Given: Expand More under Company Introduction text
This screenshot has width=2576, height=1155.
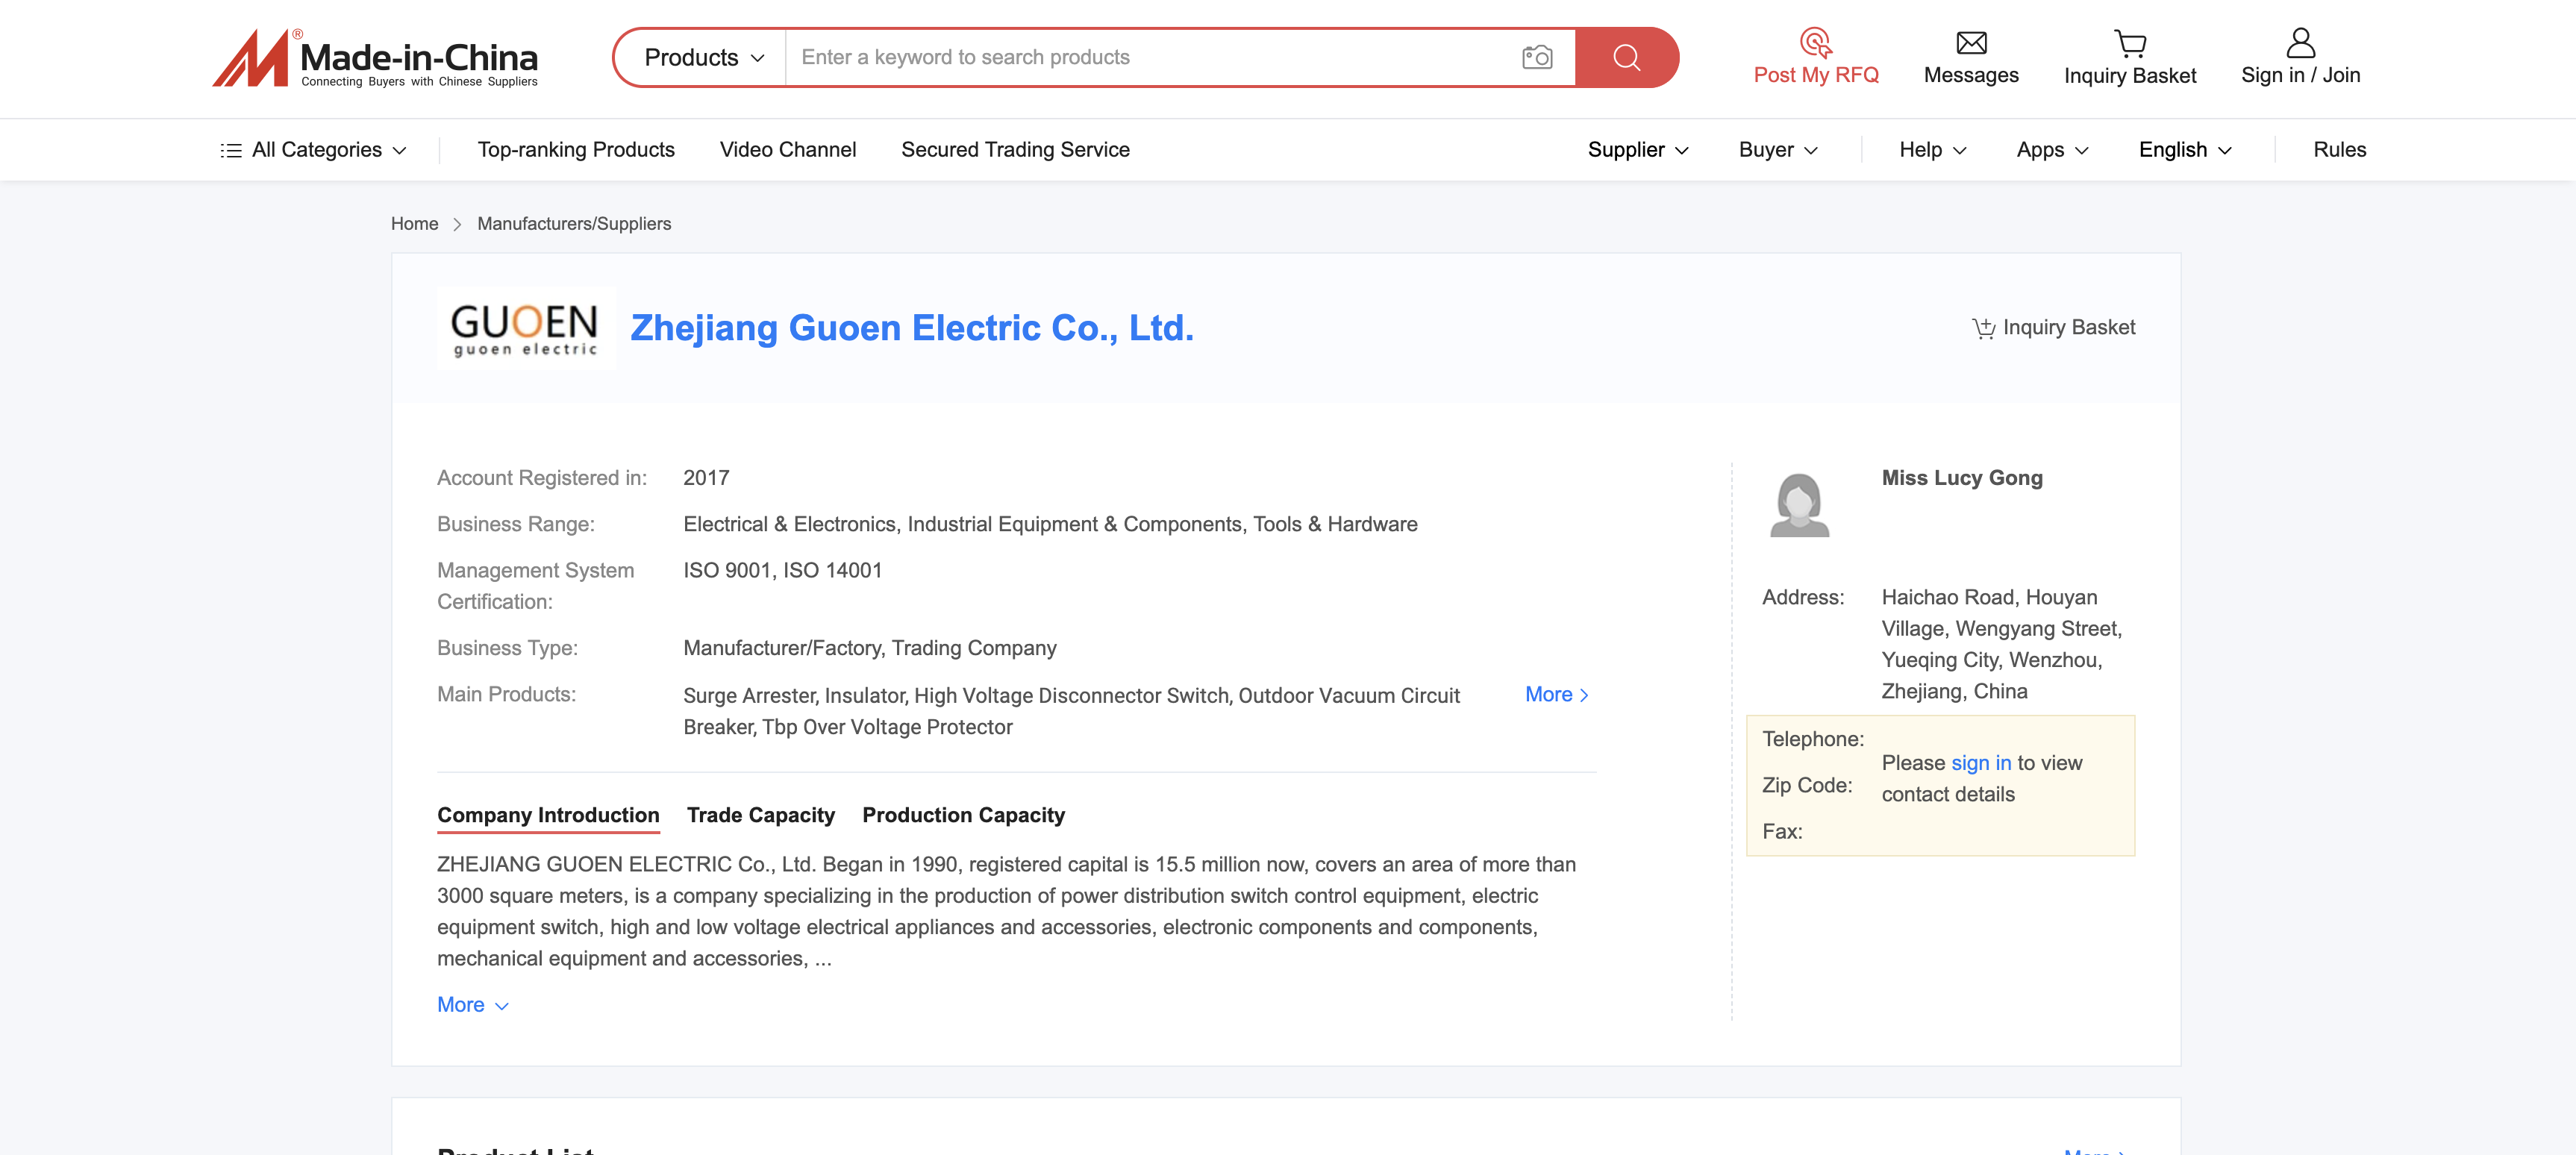Looking at the screenshot, I should coord(473,1005).
